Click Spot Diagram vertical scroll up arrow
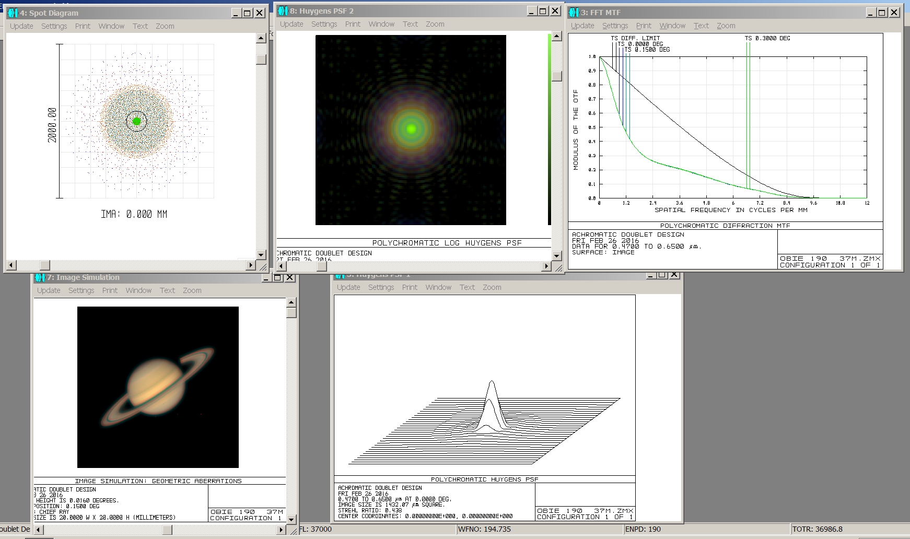The image size is (910, 539). click(x=261, y=38)
